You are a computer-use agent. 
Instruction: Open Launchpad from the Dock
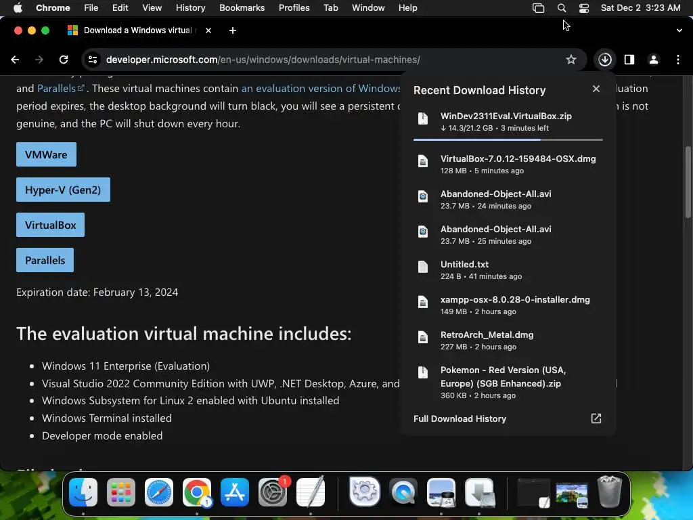click(x=121, y=492)
